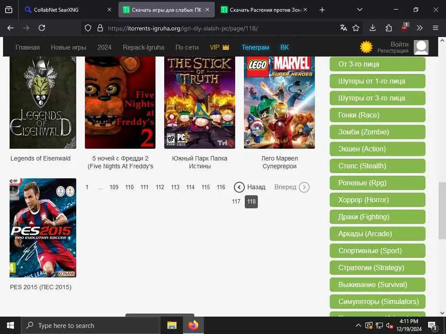The width and height of the screenshot is (446, 334).
Task: Open the Телеграм link
Action: 255,47
